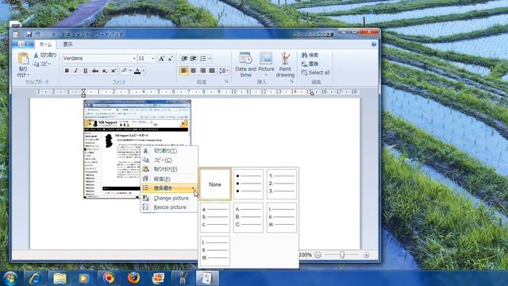Click the zoom in plus button
This screenshot has width=508, height=286.
366,255
